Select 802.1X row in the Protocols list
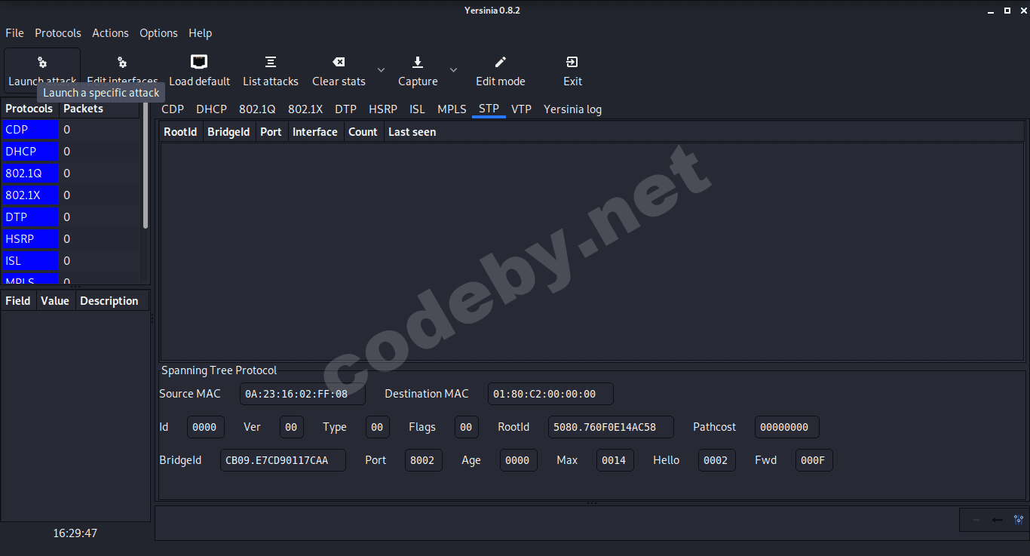This screenshot has height=556, width=1030. click(x=71, y=195)
